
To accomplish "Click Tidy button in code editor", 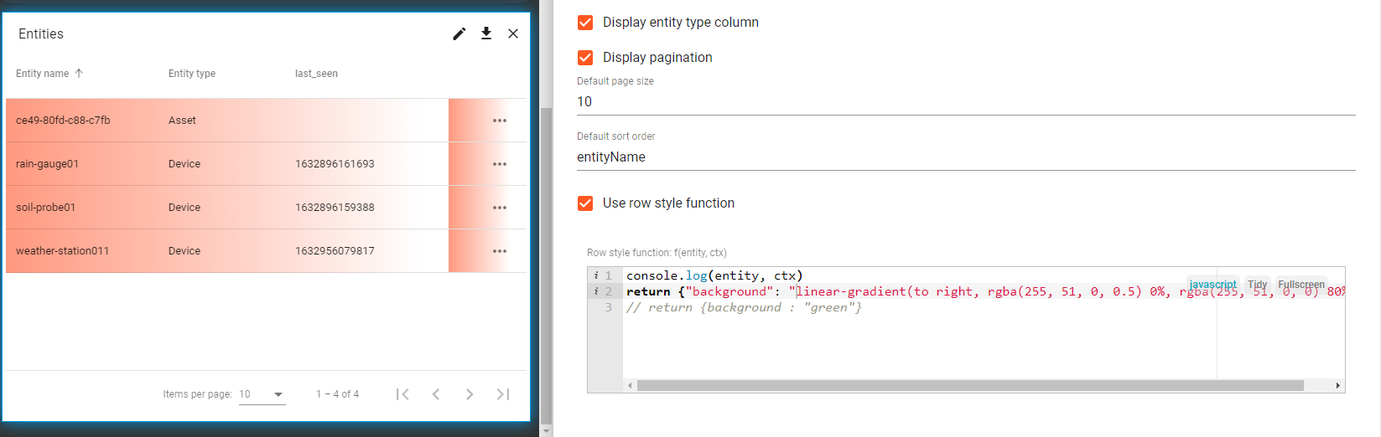I will tap(1257, 285).
